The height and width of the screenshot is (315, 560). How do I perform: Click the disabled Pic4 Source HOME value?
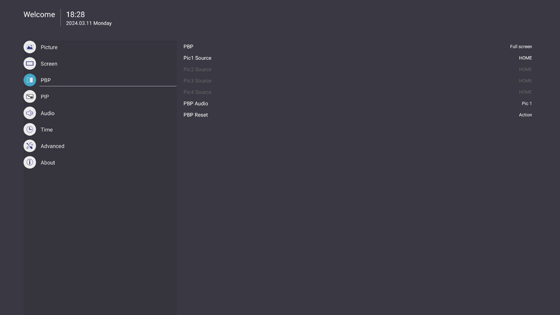click(525, 92)
